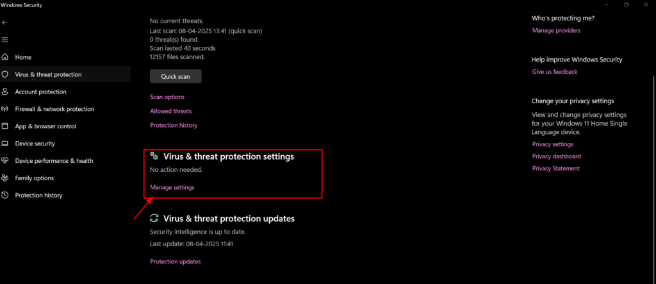Click the App & browser control icon

click(x=5, y=126)
